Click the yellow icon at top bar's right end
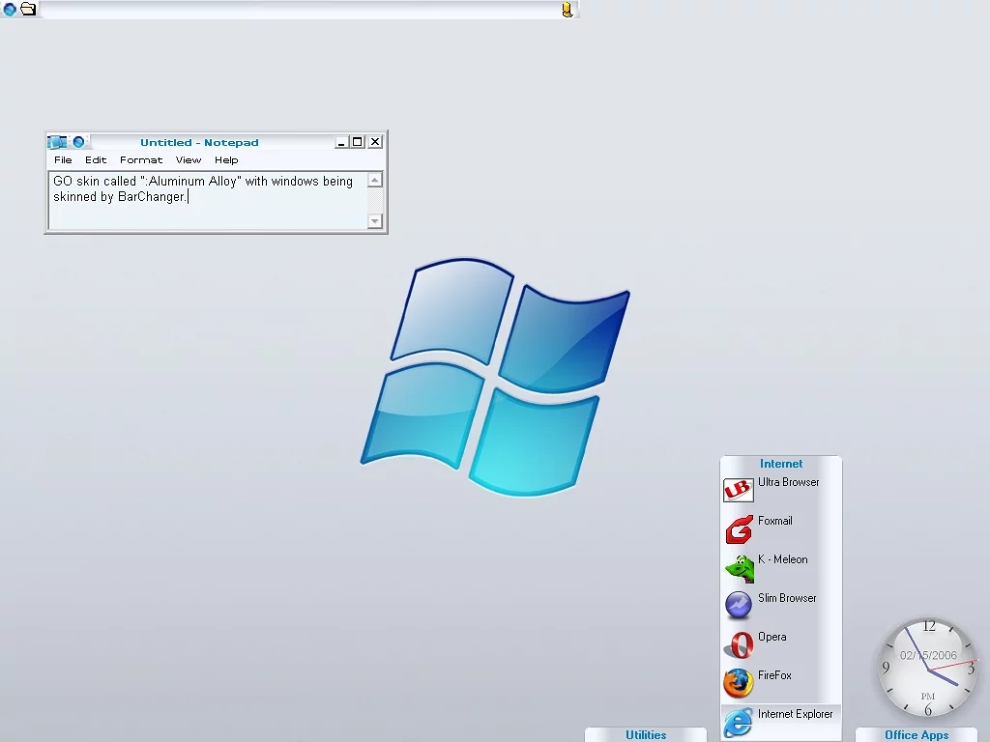Viewport: 990px width, 742px height. click(568, 10)
